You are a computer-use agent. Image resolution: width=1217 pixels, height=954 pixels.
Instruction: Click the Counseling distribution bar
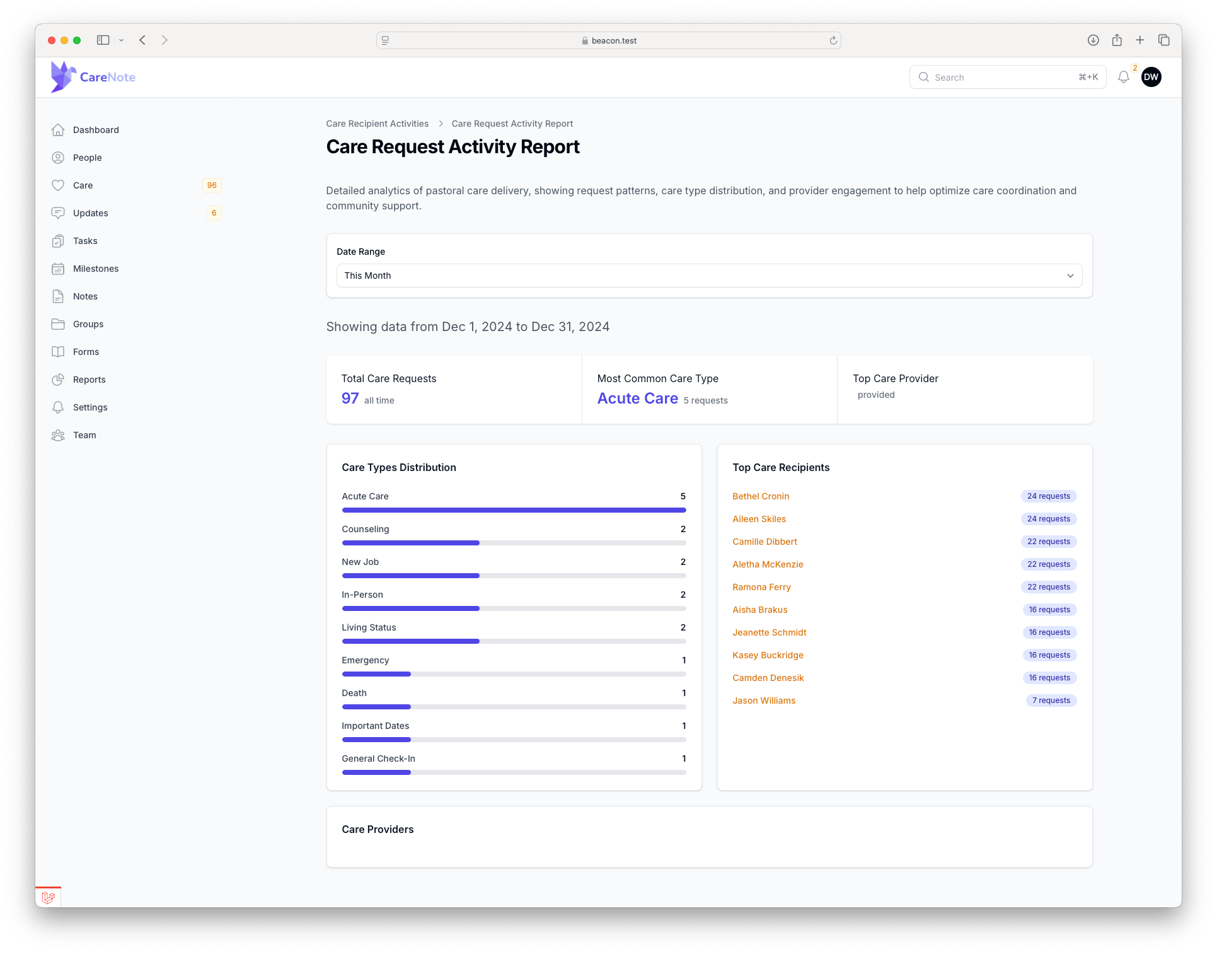514,543
